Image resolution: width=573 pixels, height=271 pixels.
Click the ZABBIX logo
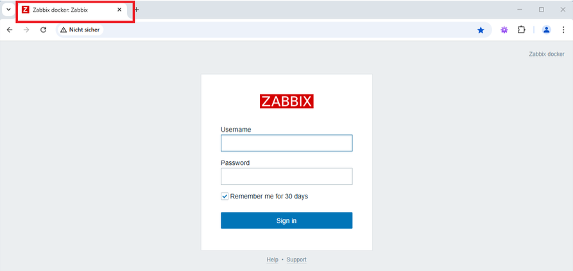tap(286, 101)
